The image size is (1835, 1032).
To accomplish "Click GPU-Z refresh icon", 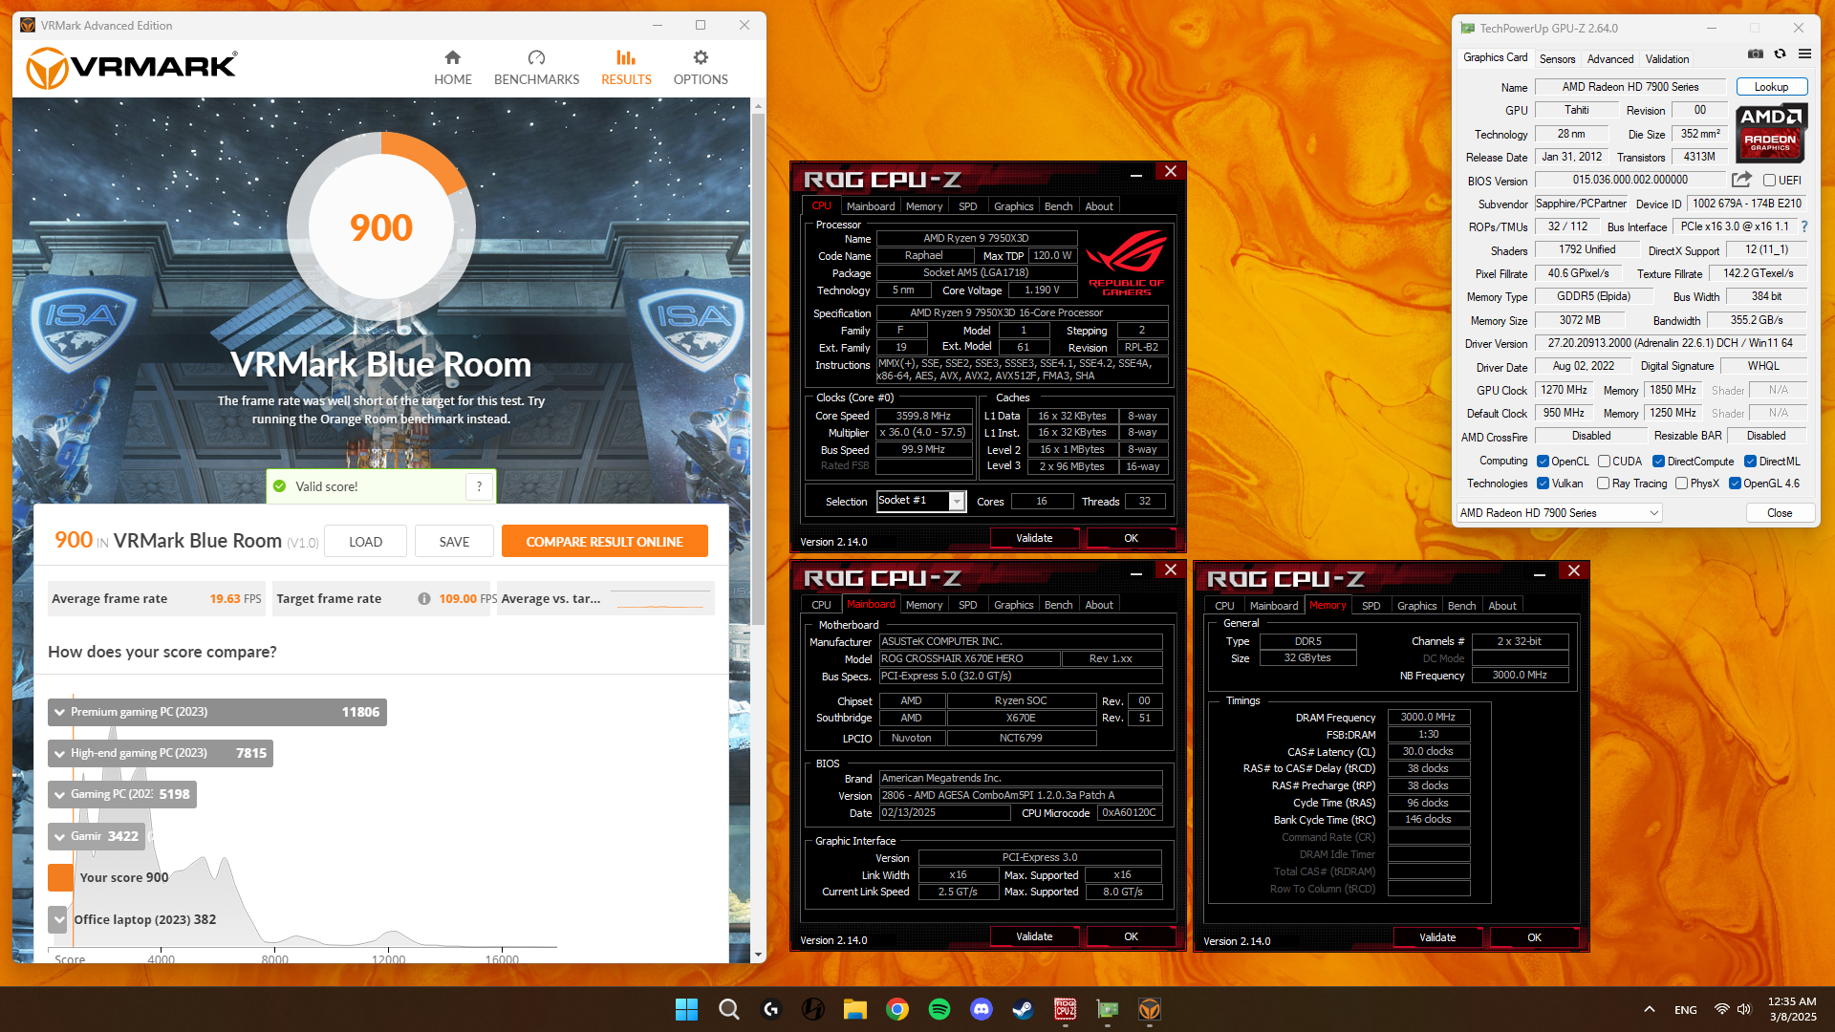I will (1780, 54).
